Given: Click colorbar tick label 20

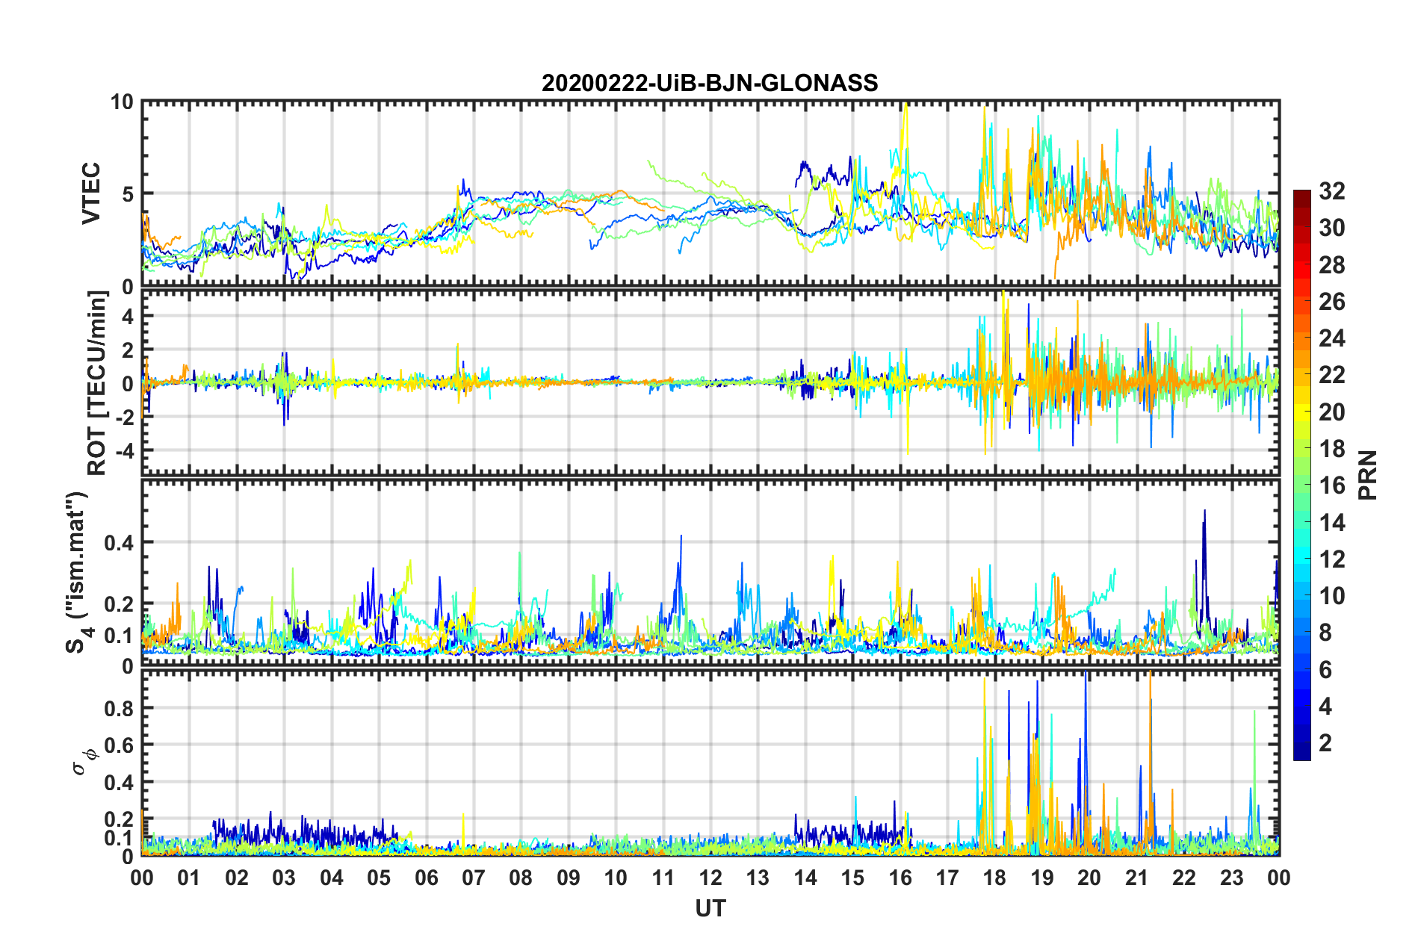Looking at the screenshot, I should coord(1331,412).
